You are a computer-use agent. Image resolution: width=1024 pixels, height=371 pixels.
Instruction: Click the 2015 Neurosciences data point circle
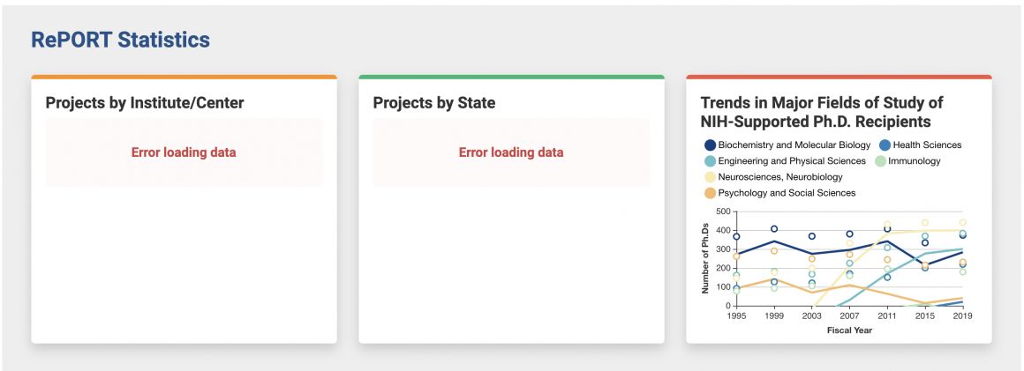click(x=925, y=223)
